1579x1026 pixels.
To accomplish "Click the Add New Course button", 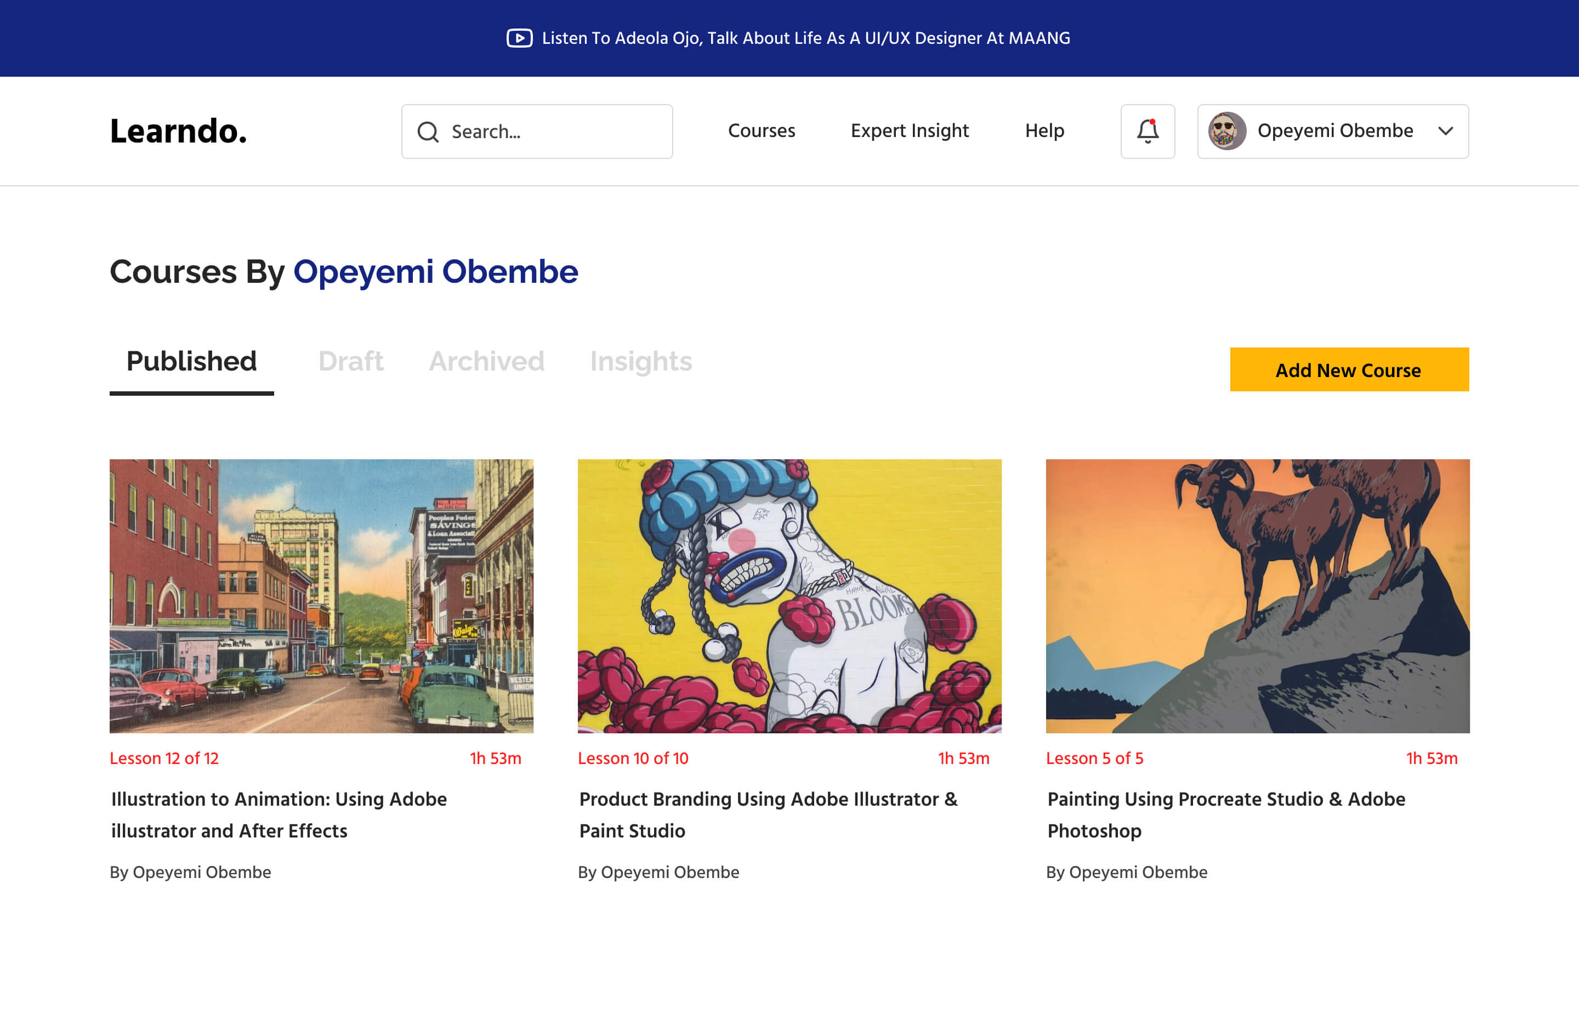I will click(1349, 369).
